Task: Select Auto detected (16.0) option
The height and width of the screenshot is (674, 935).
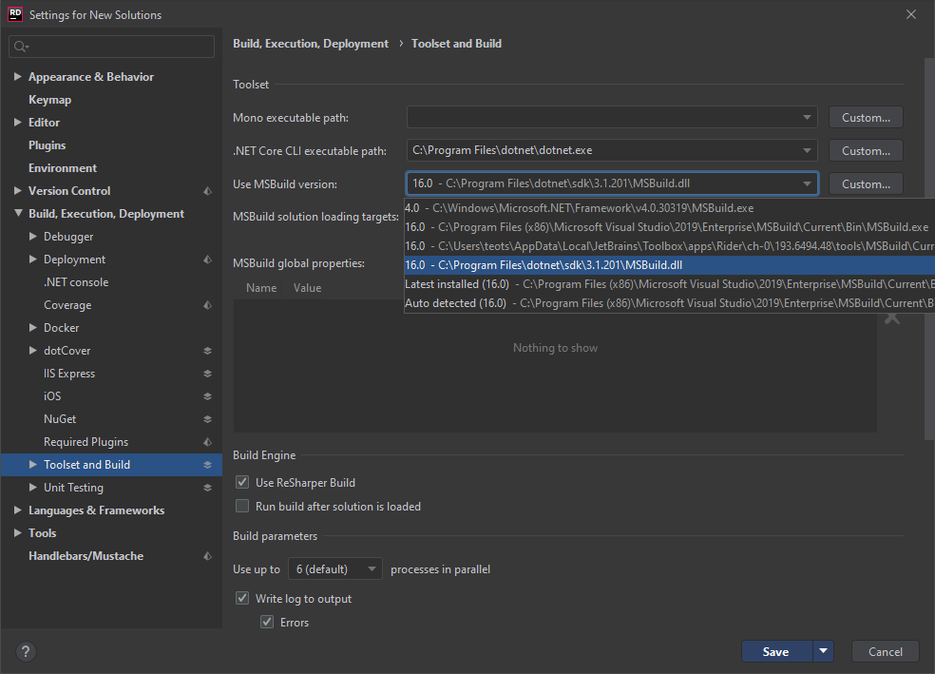Action: tap(669, 303)
